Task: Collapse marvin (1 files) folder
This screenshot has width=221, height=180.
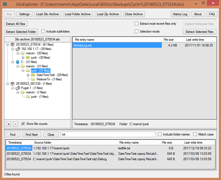Action: (x=18, y=93)
